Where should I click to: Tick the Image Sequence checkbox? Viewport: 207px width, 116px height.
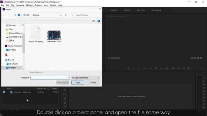point(28,72)
